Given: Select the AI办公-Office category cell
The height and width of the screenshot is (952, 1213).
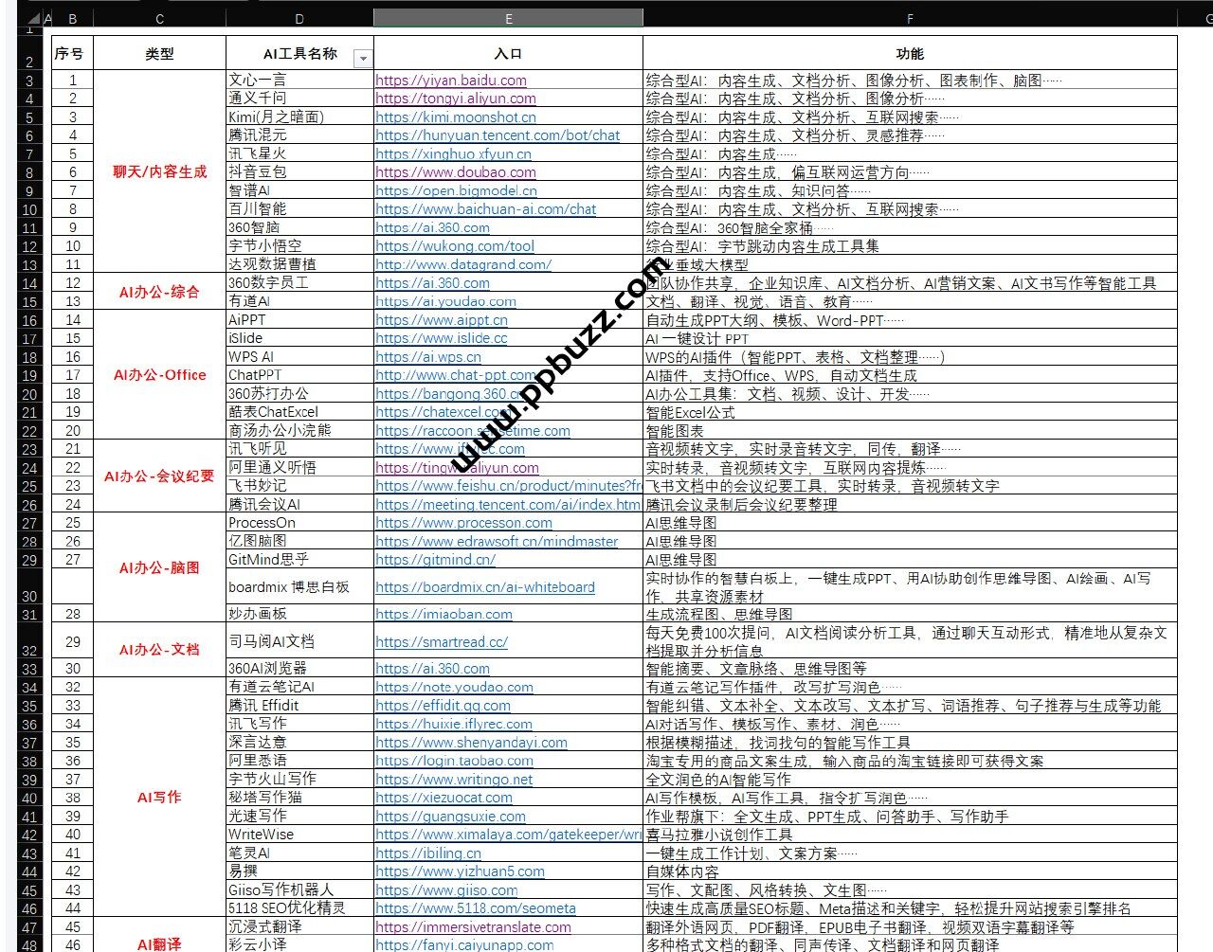Looking at the screenshot, I should click(159, 374).
